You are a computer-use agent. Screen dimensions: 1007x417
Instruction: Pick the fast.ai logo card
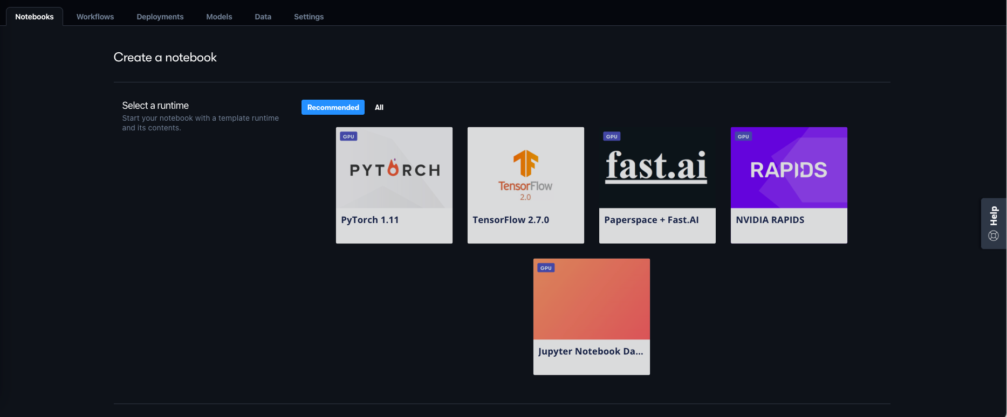pos(657,168)
